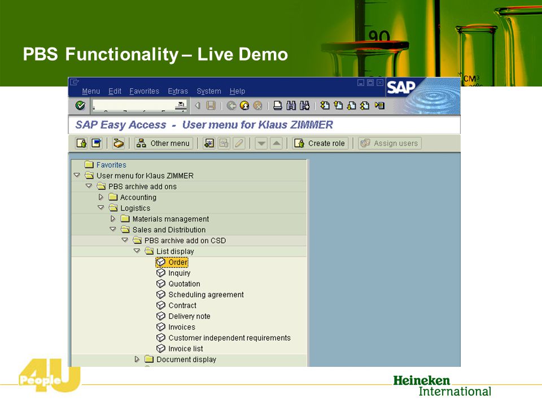The height and width of the screenshot is (407, 542).
Task: Click the SAP logo
Action: click(401, 87)
